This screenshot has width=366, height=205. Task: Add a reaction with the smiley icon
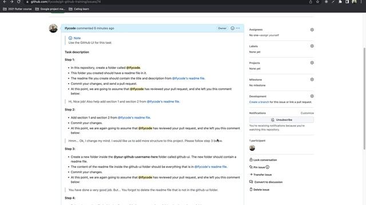[233, 28]
